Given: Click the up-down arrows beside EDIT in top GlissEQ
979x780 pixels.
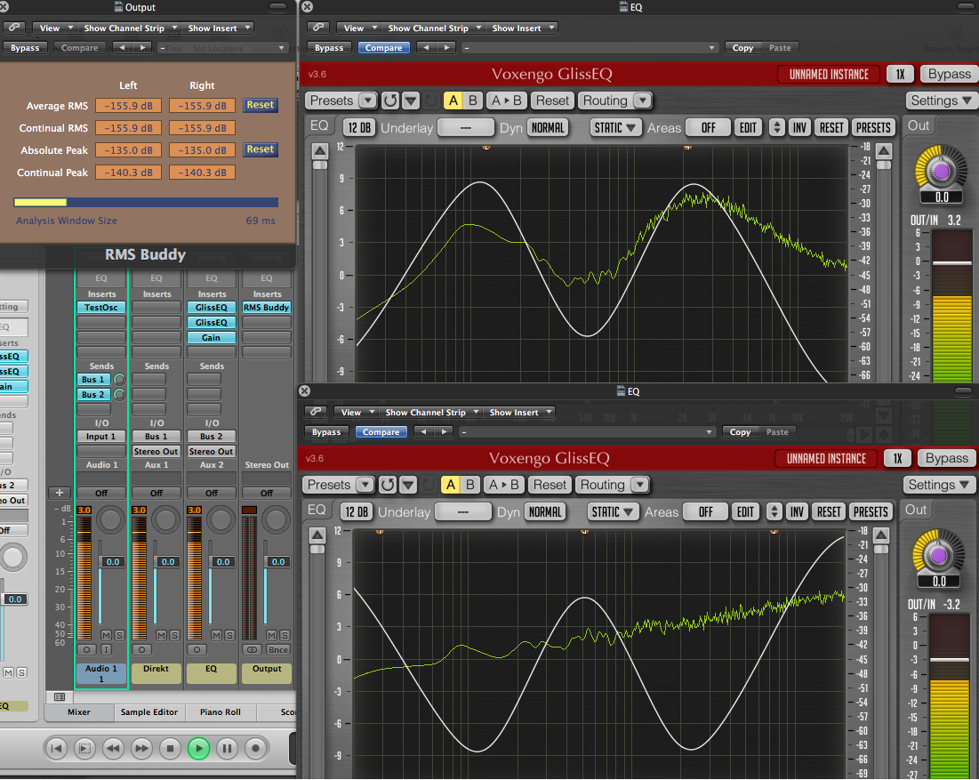Looking at the screenshot, I should point(776,127).
